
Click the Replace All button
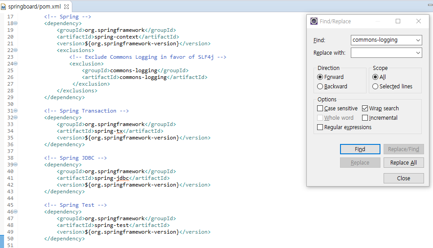[x=403, y=163]
